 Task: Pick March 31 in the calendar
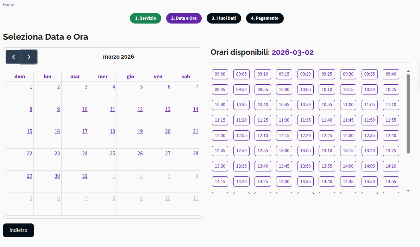tap(85, 176)
